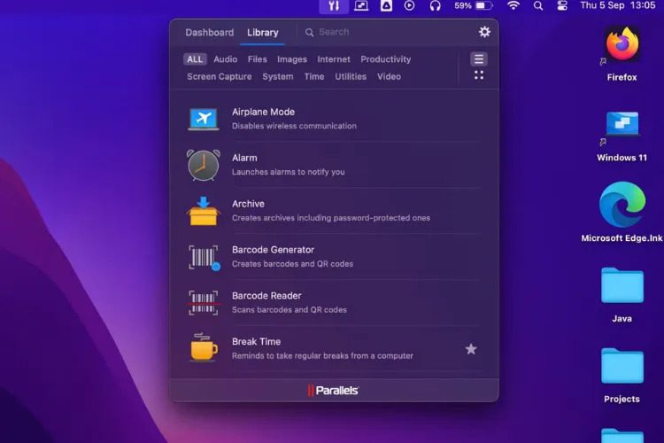The width and height of the screenshot is (664, 443).
Task: Switch to list view layout
Action: pos(479,59)
